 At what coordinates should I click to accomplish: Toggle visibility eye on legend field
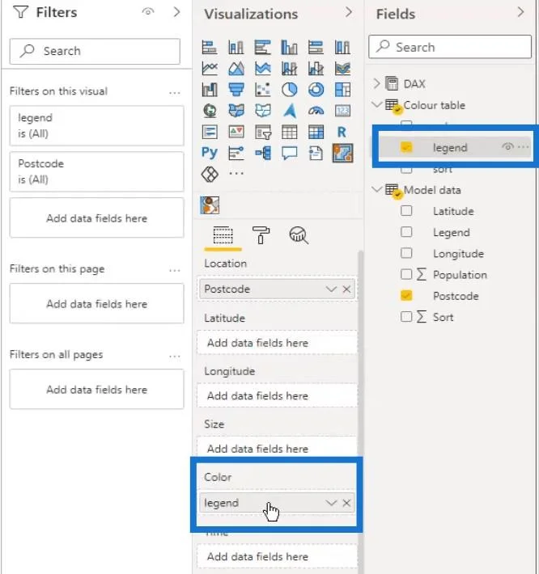tap(507, 147)
